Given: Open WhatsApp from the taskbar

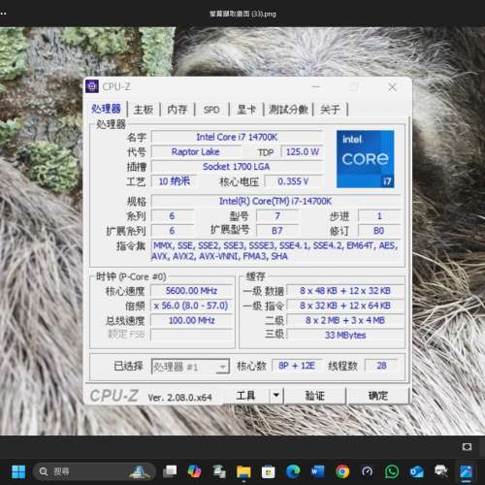Looking at the screenshot, I should 392,471.
